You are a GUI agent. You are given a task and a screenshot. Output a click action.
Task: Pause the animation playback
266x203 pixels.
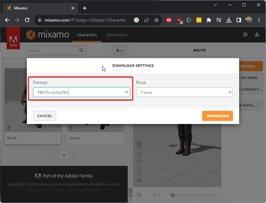139,195
